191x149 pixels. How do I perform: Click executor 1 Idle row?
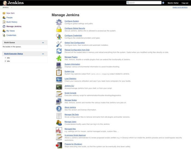click(x=25, y=58)
